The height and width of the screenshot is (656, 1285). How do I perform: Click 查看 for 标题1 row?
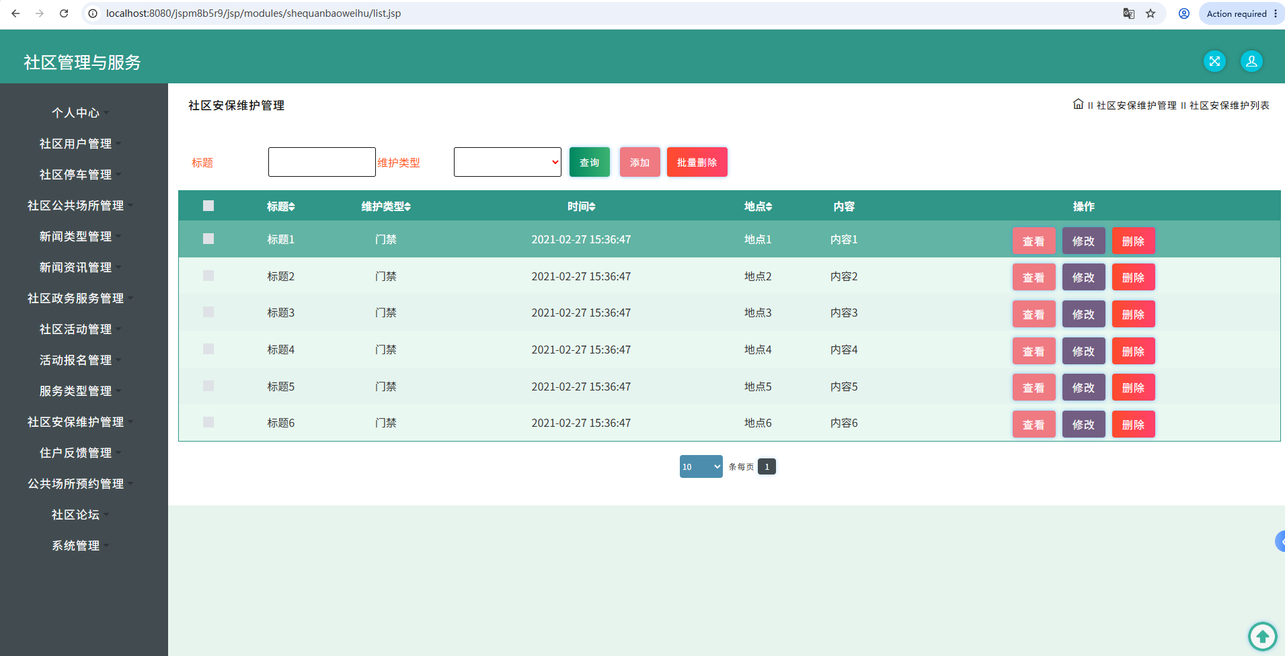pyautogui.click(x=1034, y=241)
